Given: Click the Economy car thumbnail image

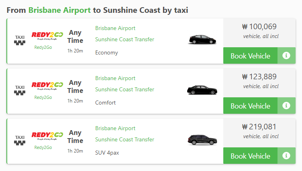Looking at the screenshot, I should (202, 40).
